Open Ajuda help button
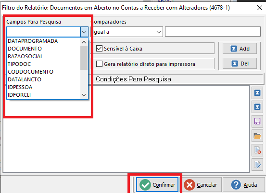 243,185
